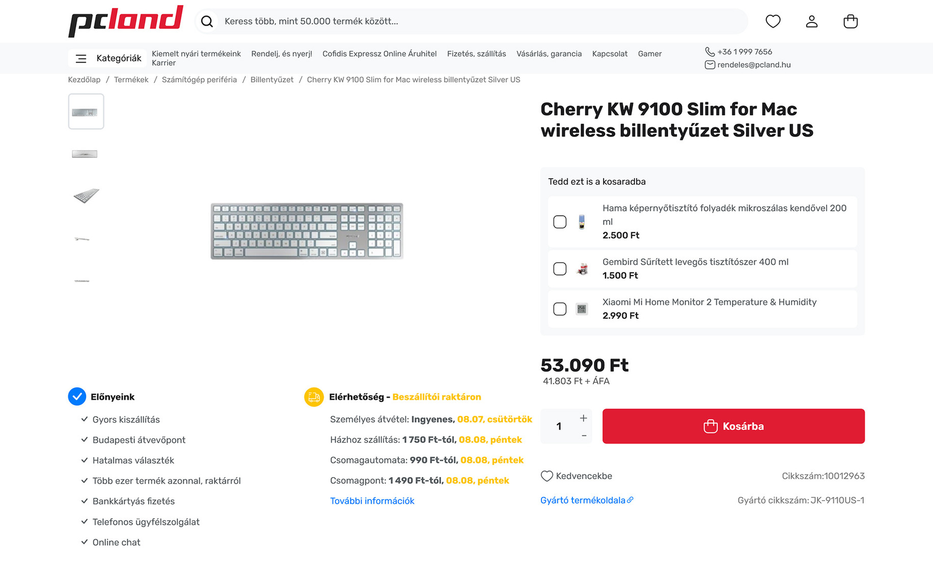
Task: Open the Fizetés, szállítás menu item
Action: [476, 54]
